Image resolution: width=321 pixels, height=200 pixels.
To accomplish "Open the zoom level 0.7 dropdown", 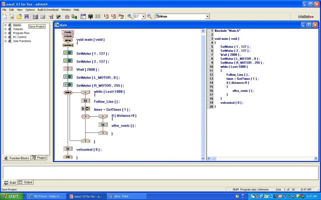I will point(144,17).
